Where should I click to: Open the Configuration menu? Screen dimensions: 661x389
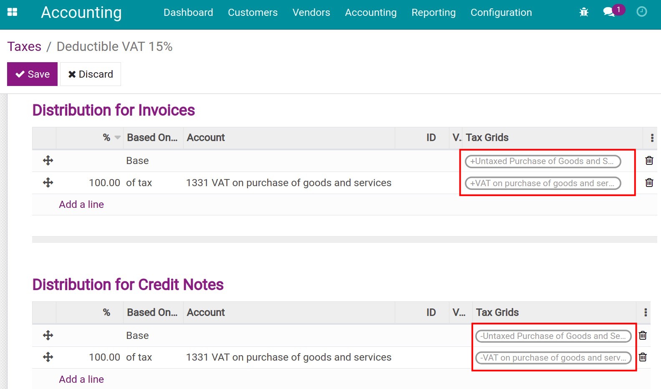(501, 13)
